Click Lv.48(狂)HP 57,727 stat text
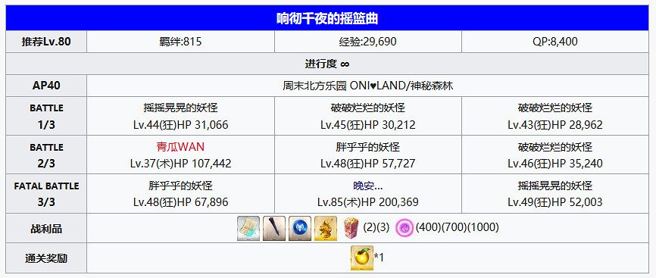The width and height of the screenshot is (656, 278). (x=367, y=164)
